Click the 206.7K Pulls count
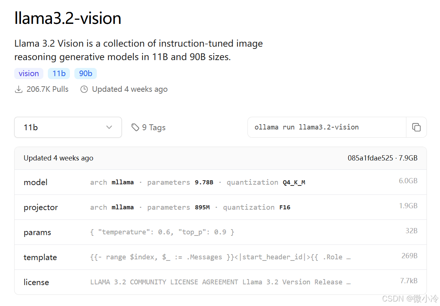Viewport: 440px width, 306px height. point(47,90)
